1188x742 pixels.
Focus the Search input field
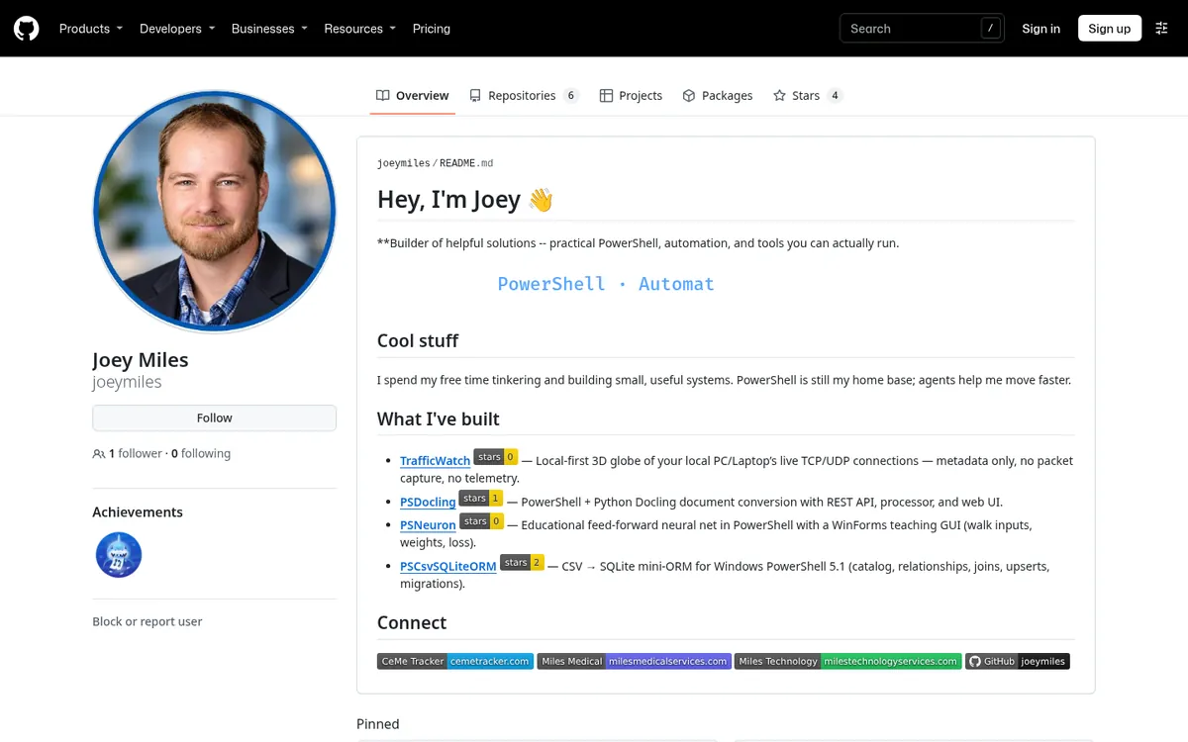coord(922,29)
